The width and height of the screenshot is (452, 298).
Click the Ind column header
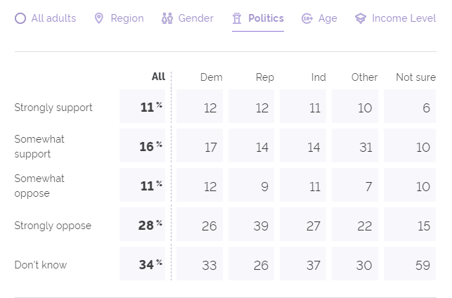pos(318,77)
